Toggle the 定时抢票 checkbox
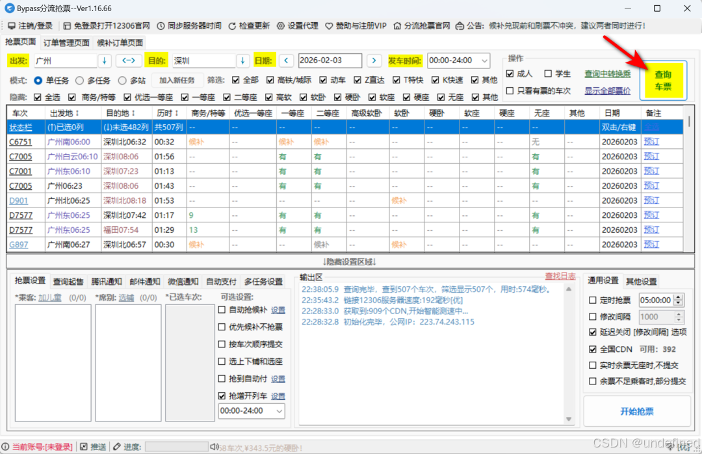 tap(592, 300)
